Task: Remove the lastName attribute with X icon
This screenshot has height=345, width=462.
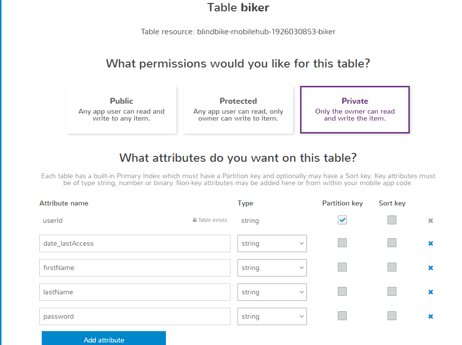Action: pyautogui.click(x=431, y=292)
